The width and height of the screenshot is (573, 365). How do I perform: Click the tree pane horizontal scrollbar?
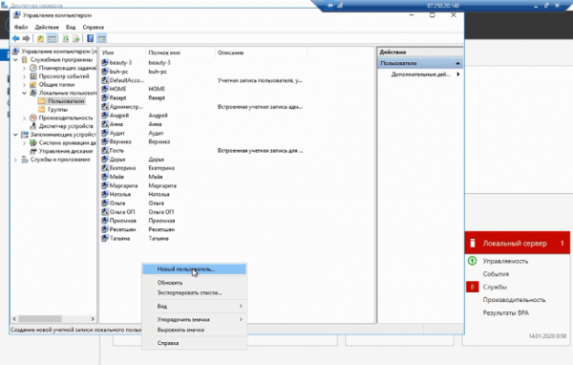pos(53,319)
